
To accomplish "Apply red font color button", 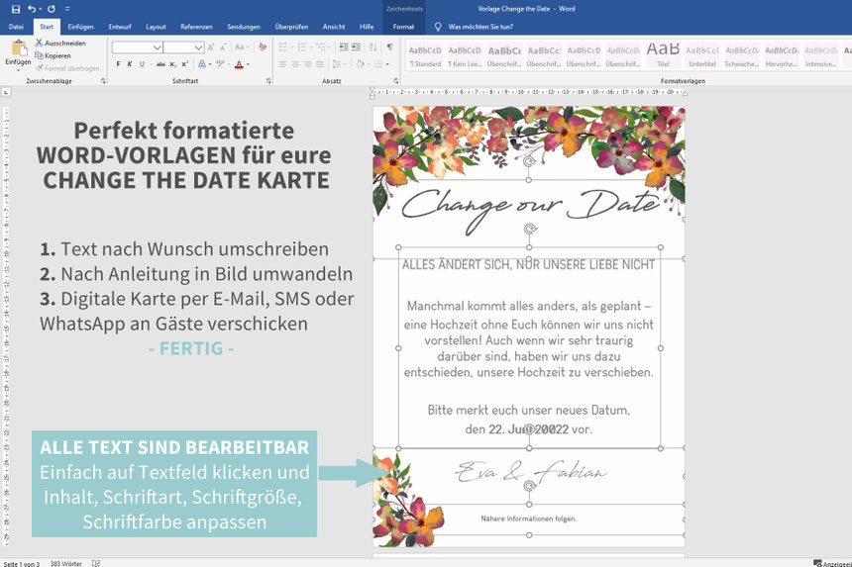I will (x=239, y=64).
